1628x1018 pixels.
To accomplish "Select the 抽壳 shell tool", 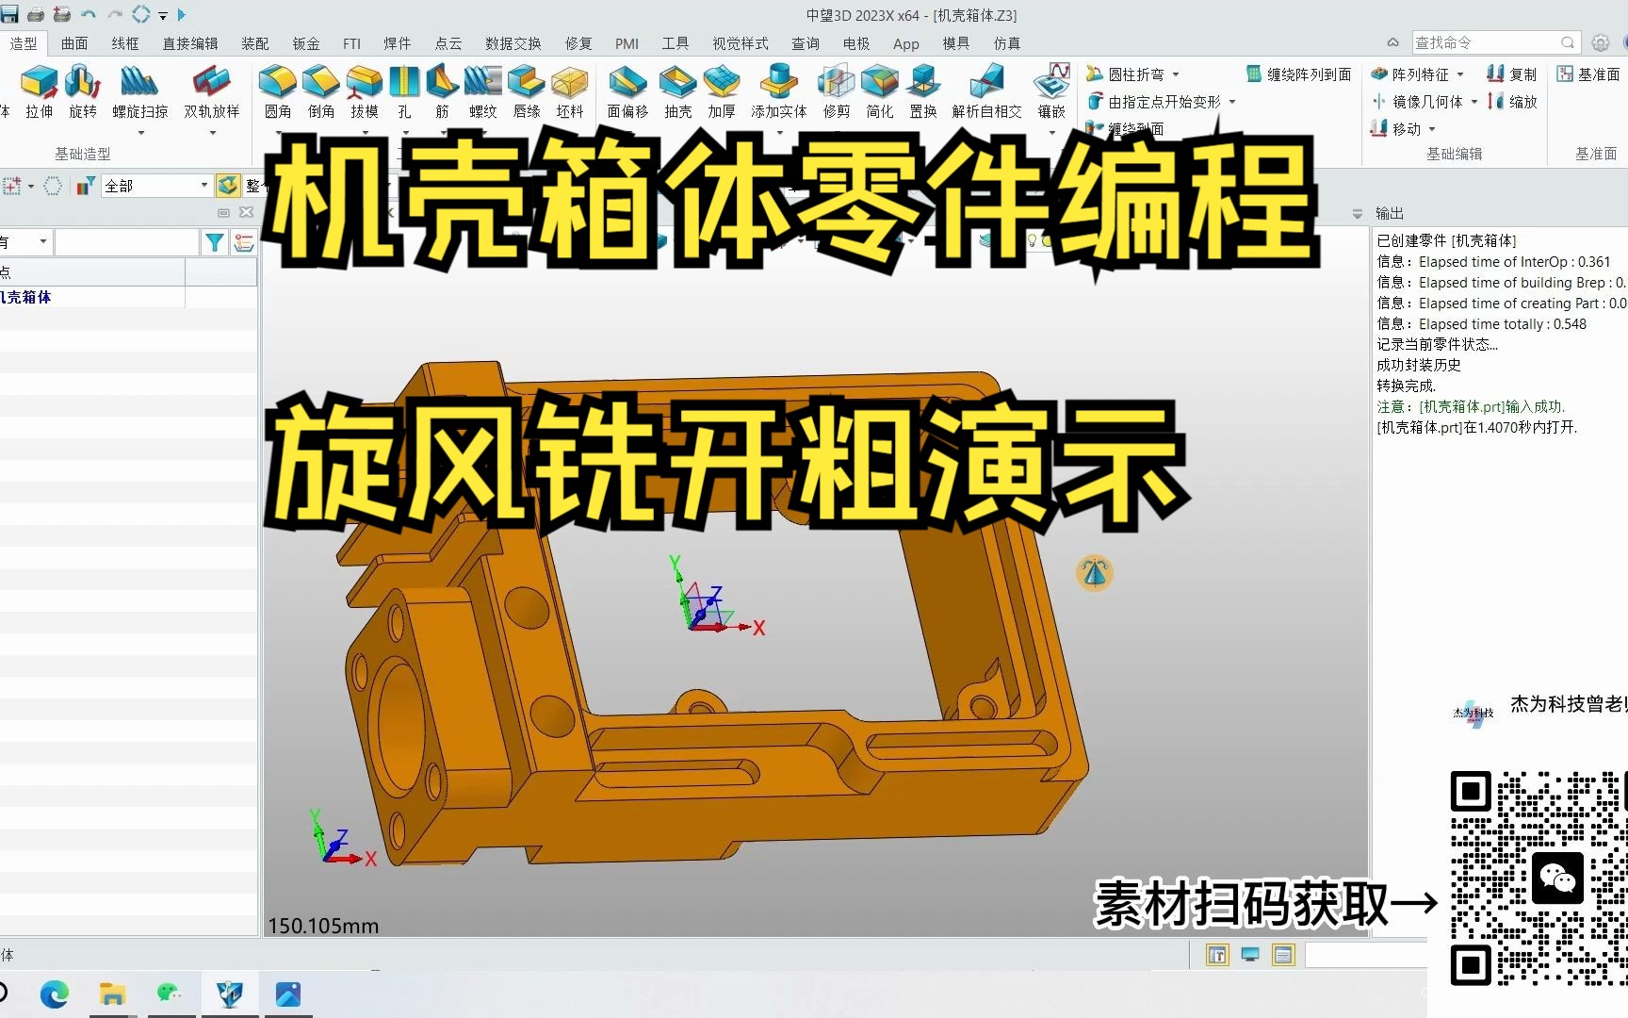I will click(x=678, y=91).
